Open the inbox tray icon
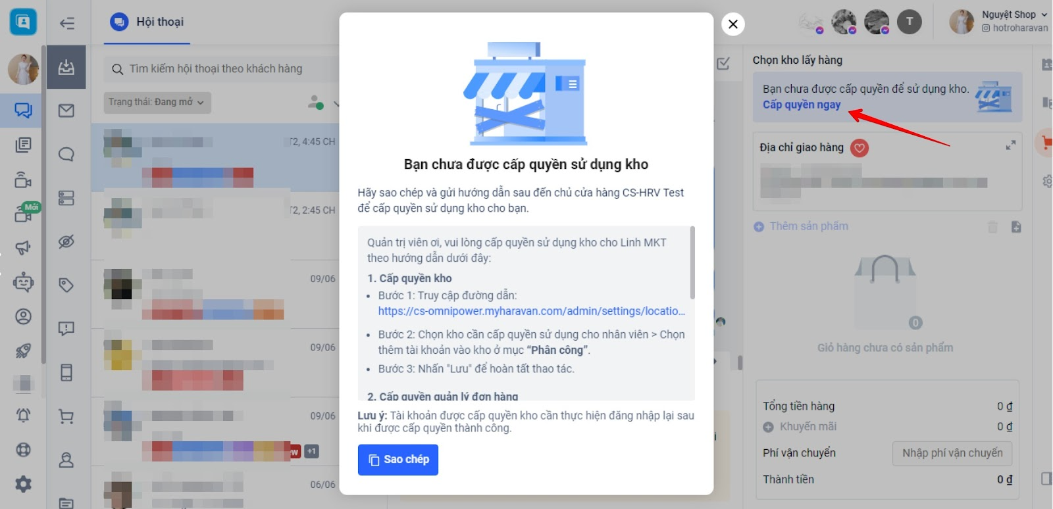Image resolution: width=1053 pixels, height=509 pixels. tap(66, 67)
